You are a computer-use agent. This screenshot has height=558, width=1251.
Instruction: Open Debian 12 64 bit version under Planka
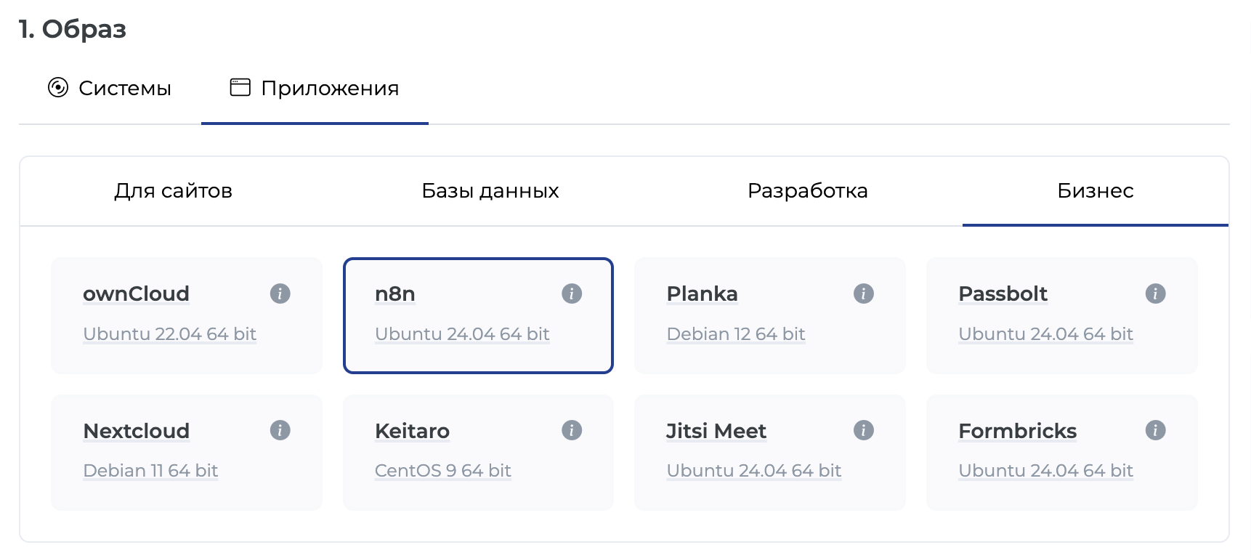[736, 333]
